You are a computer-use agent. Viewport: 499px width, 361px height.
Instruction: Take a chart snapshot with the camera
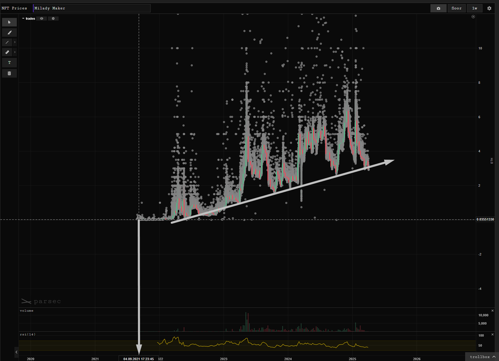[438, 8]
